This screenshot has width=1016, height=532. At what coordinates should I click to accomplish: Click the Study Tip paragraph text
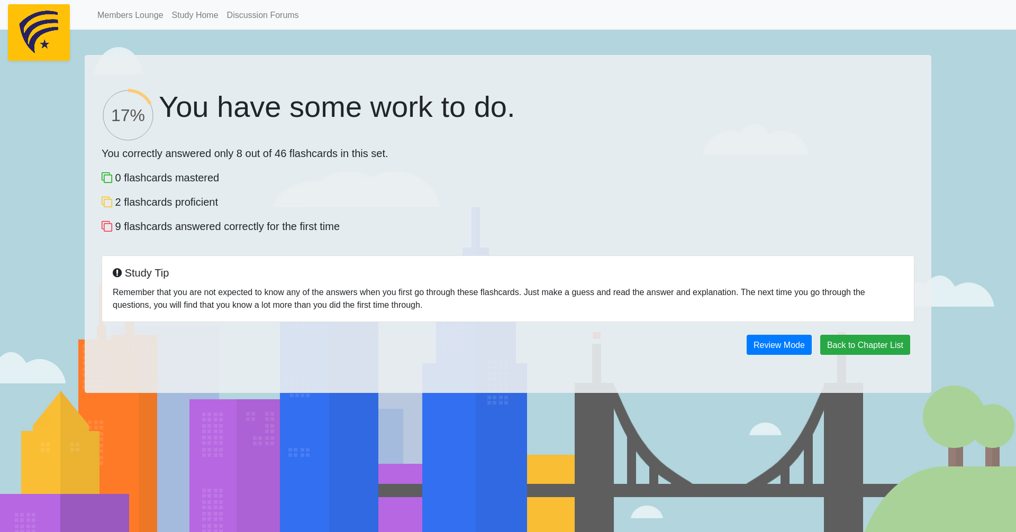(488, 298)
